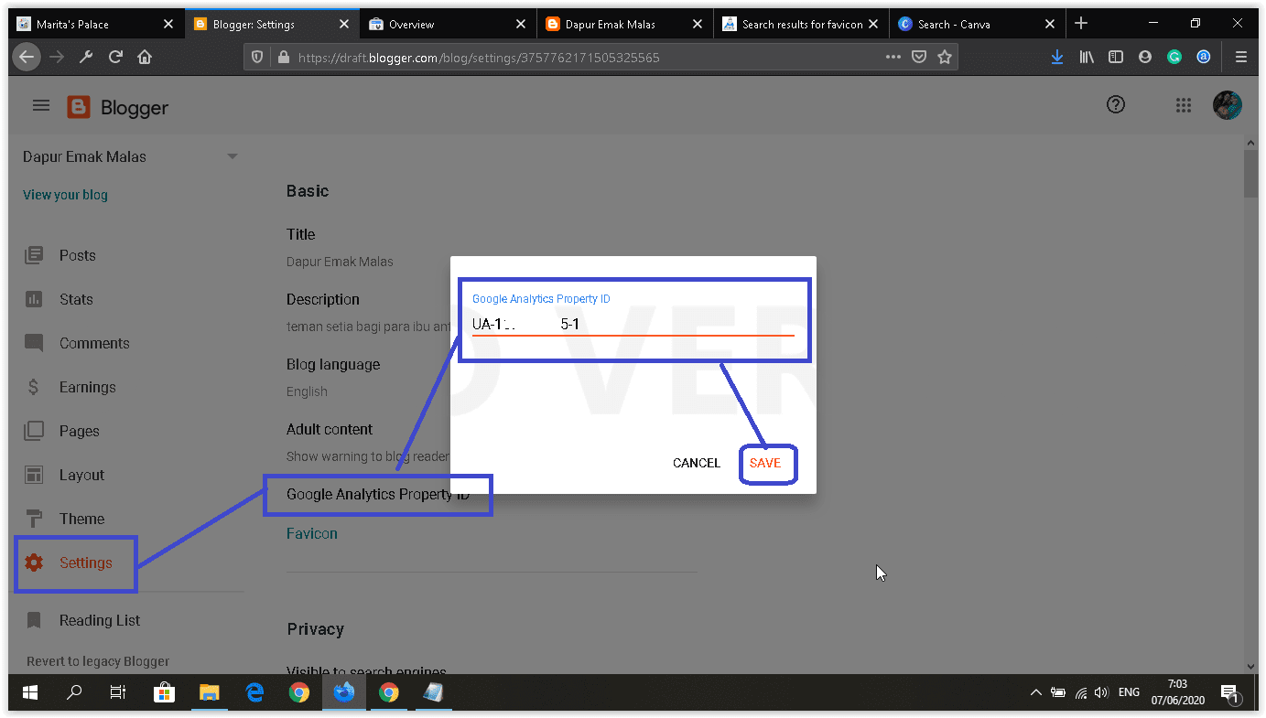Open the Windows notification center
1266x718 pixels.
1231,693
